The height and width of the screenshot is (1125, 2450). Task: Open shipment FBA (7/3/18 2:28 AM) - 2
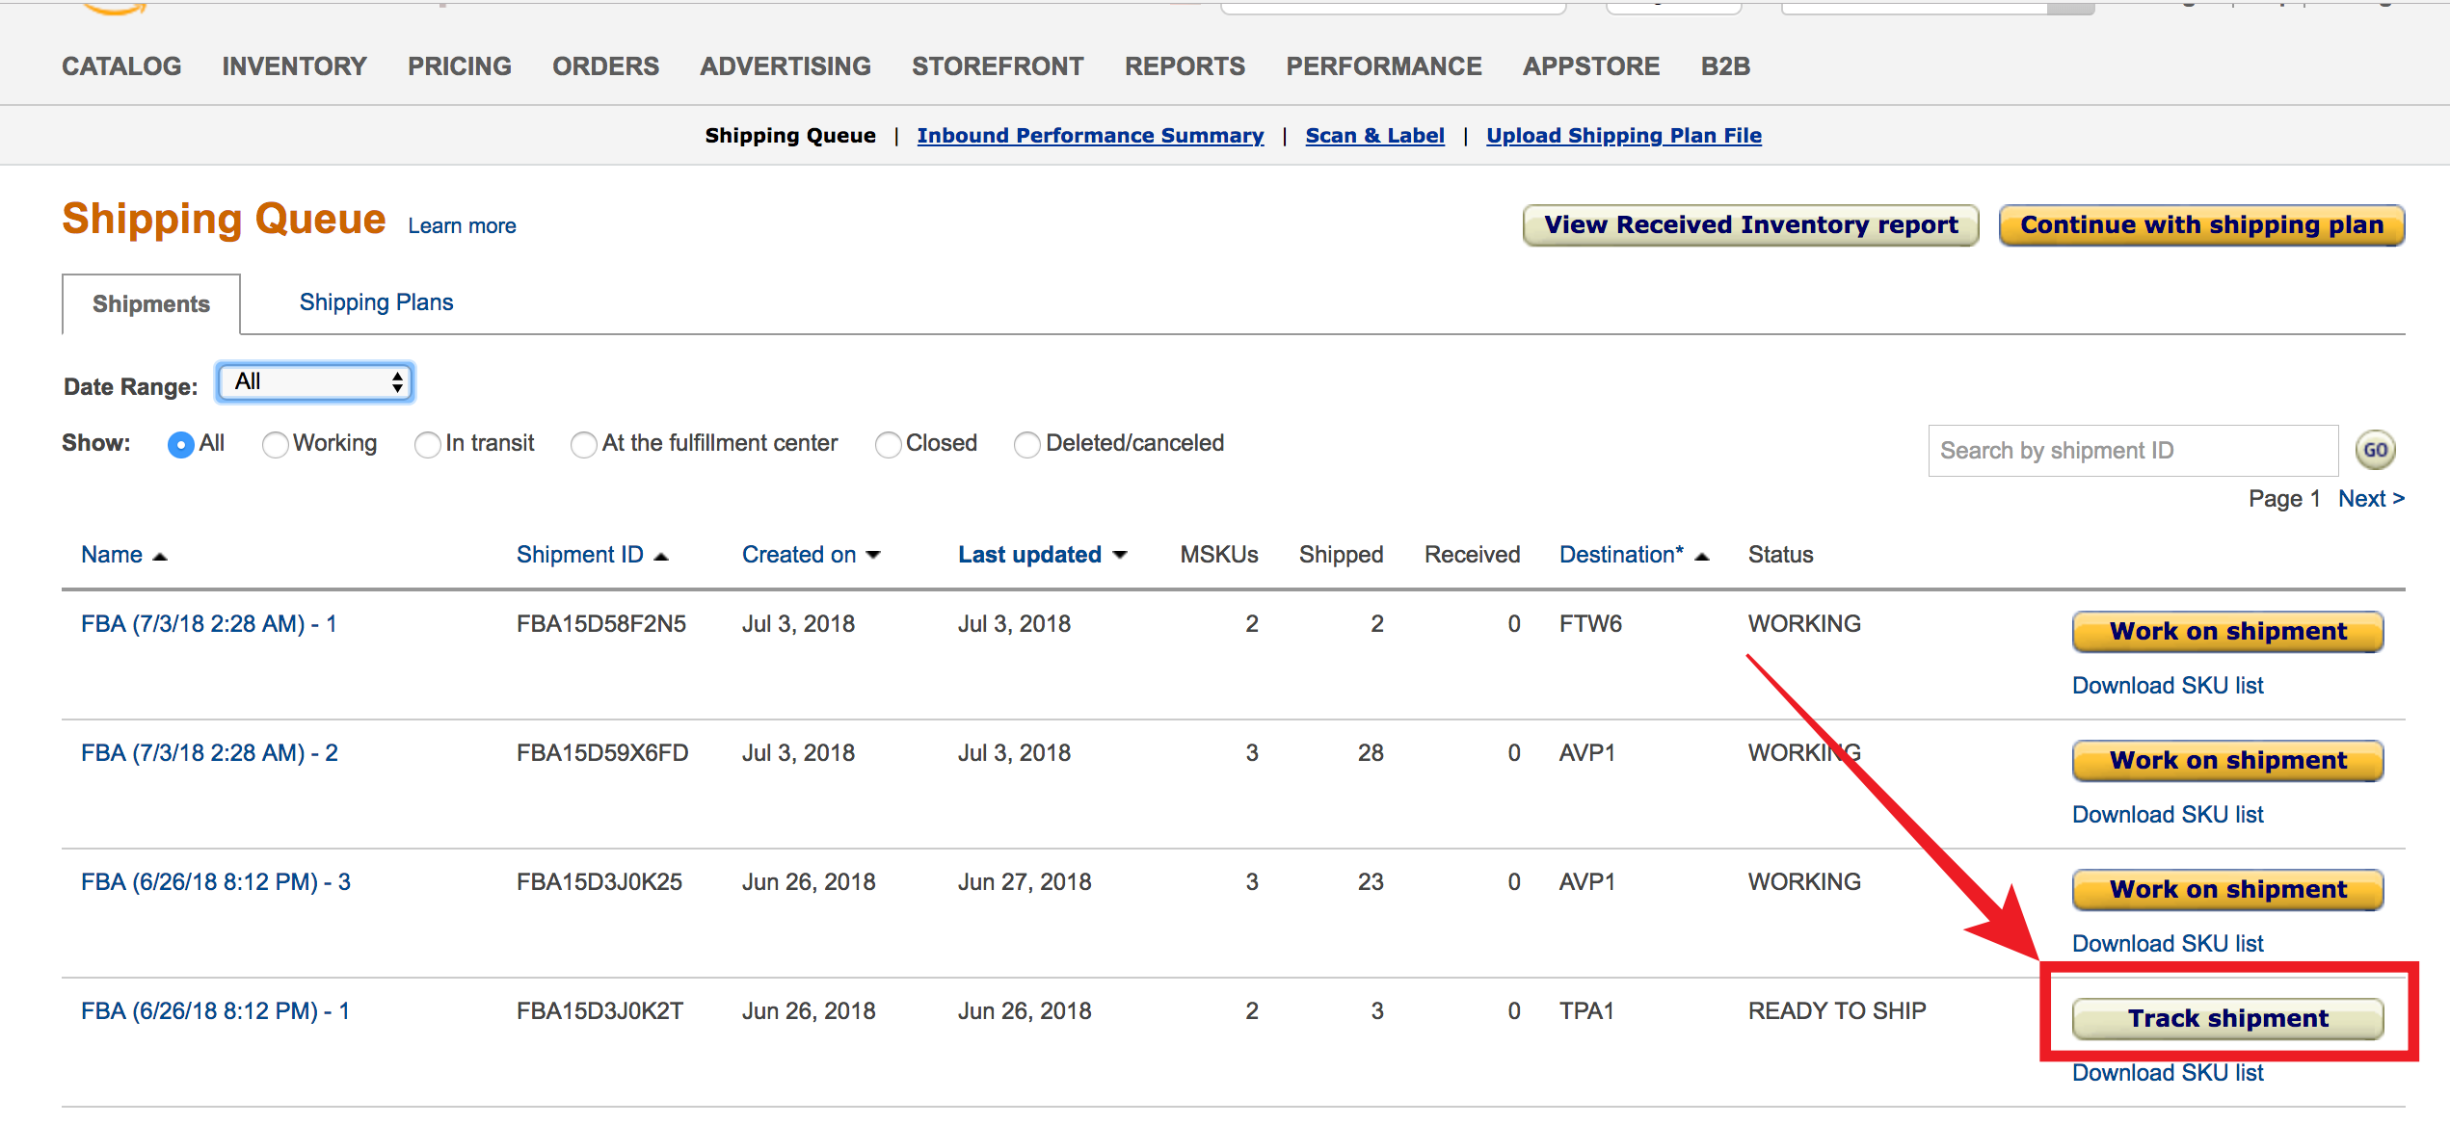coord(209,753)
